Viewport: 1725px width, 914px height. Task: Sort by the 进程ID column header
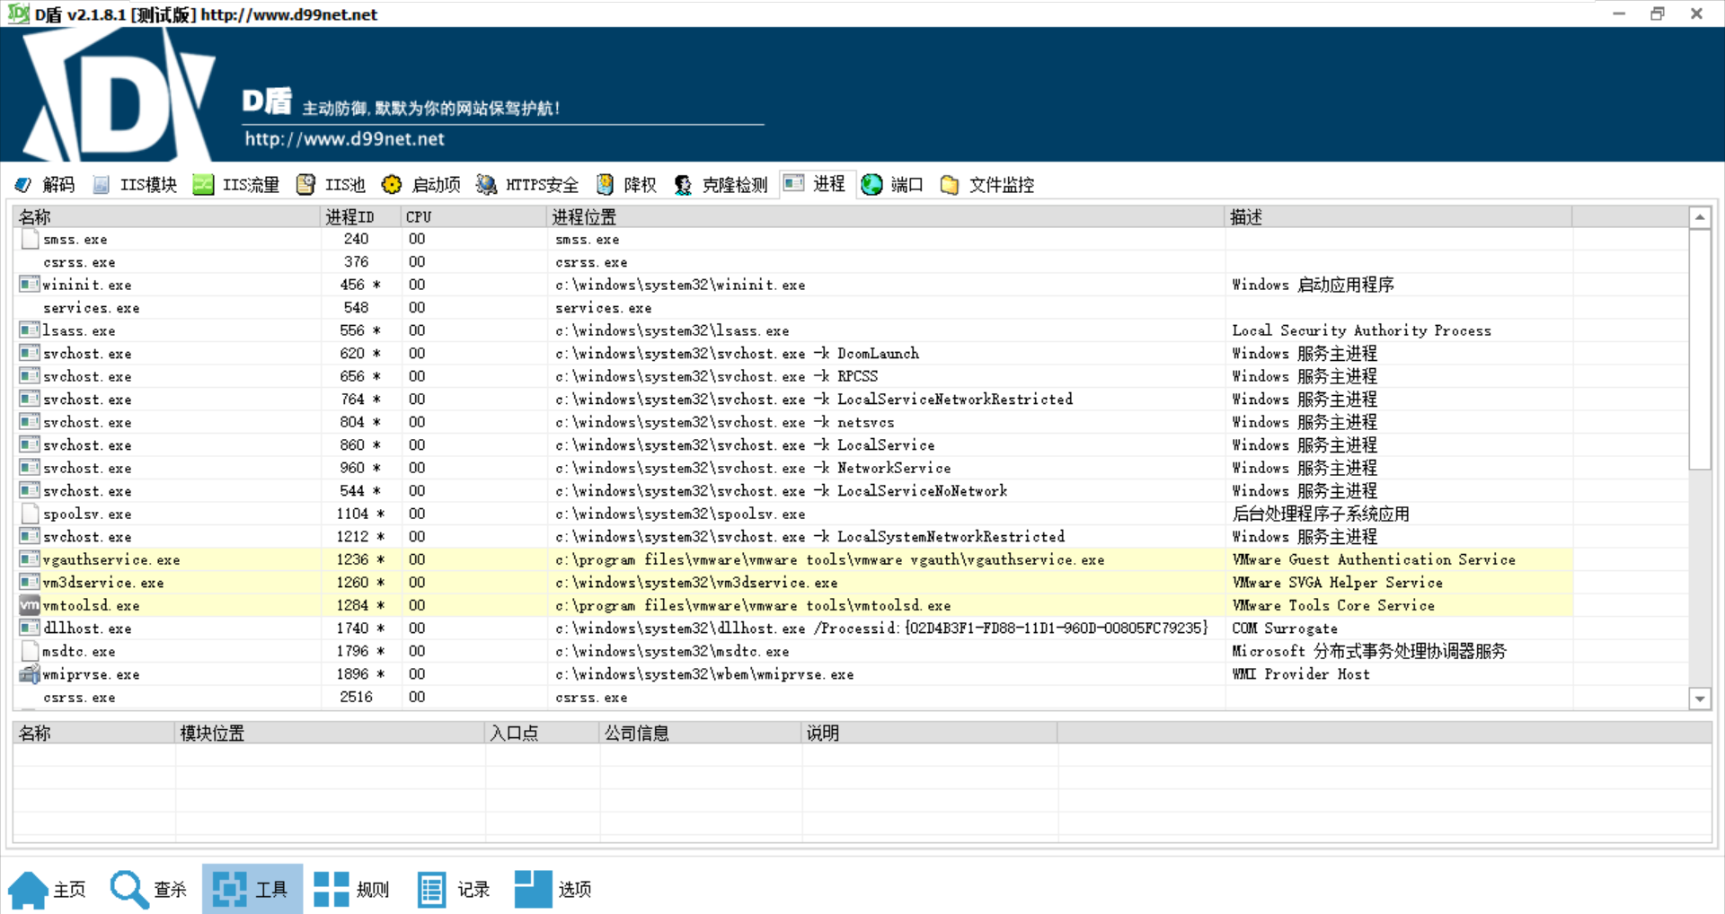(361, 216)
